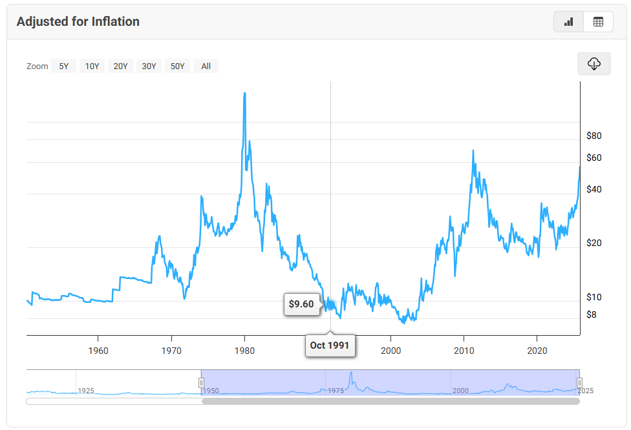
Task: Click the 2020 x-axis label
Action: click(537, 351)
